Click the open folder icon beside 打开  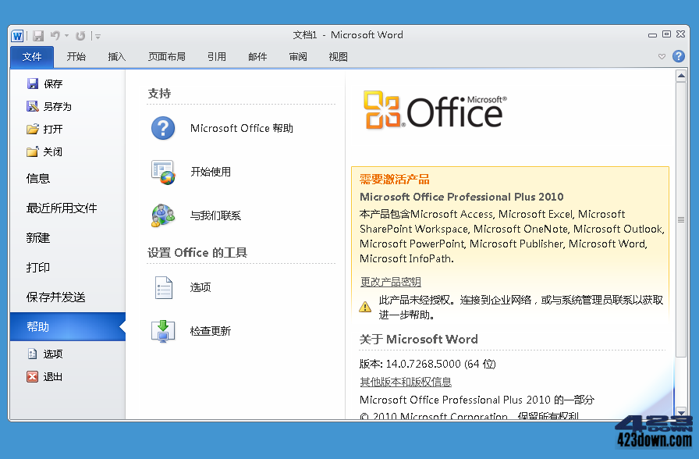(33, 129)
